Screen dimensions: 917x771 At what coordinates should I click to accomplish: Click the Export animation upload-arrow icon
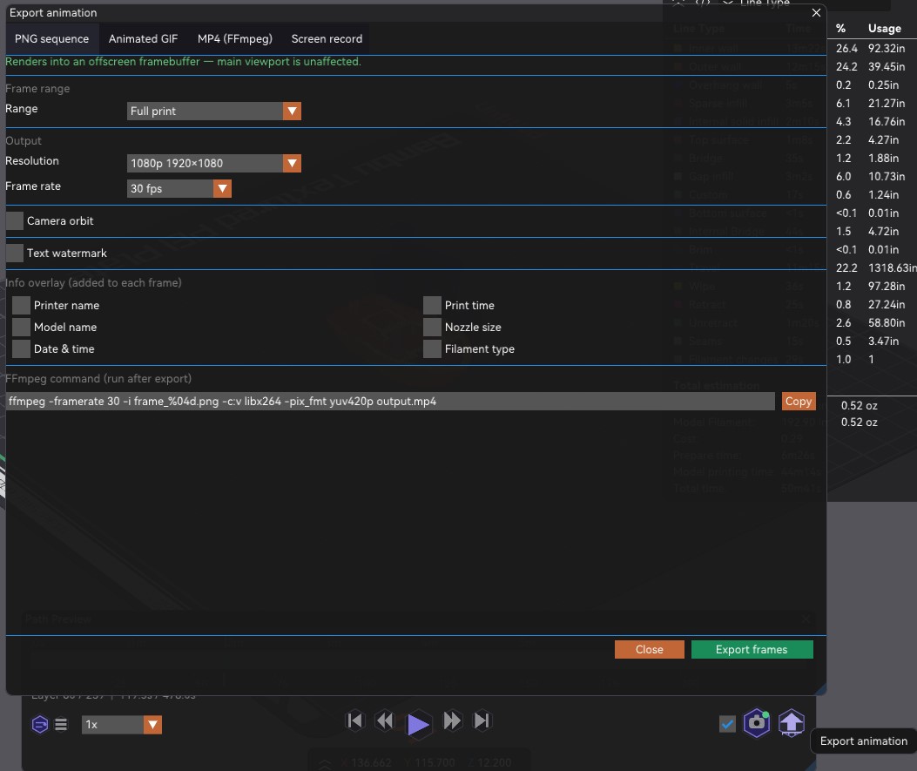pos(792,723)
